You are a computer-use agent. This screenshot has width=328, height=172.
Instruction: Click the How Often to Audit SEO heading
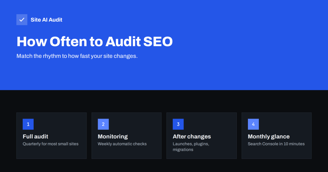(94, 41)
